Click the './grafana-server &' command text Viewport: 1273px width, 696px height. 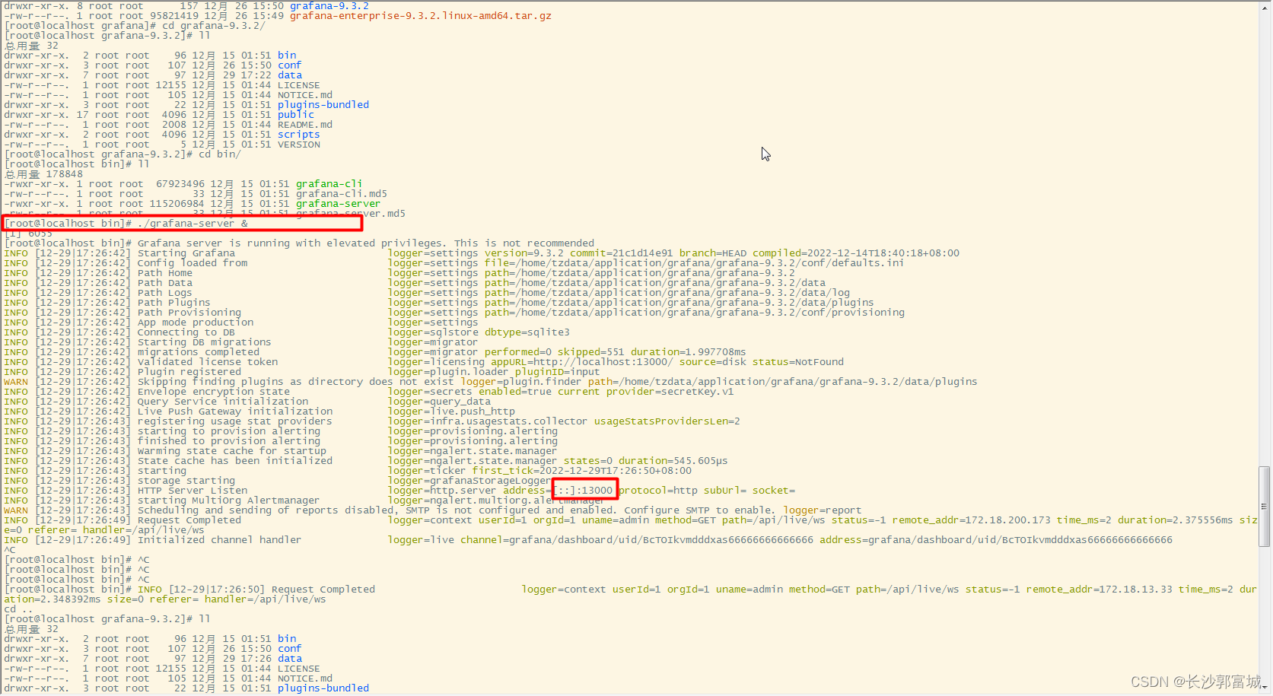[193, 224]
